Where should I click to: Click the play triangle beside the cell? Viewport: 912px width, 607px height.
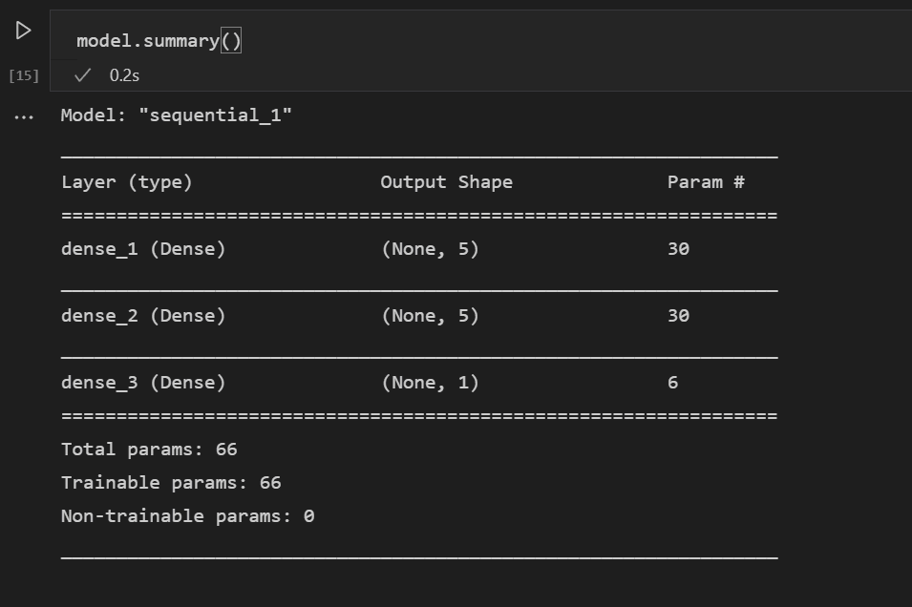[x=21, y=30]
